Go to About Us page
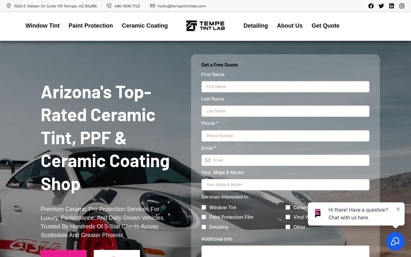Image resolution: width=411 pixels, height=257 pixels. pyautogui.click(x=290, y=26)
